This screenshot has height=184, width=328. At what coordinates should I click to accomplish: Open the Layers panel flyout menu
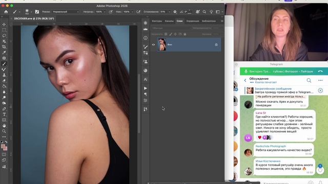point(222,21)
